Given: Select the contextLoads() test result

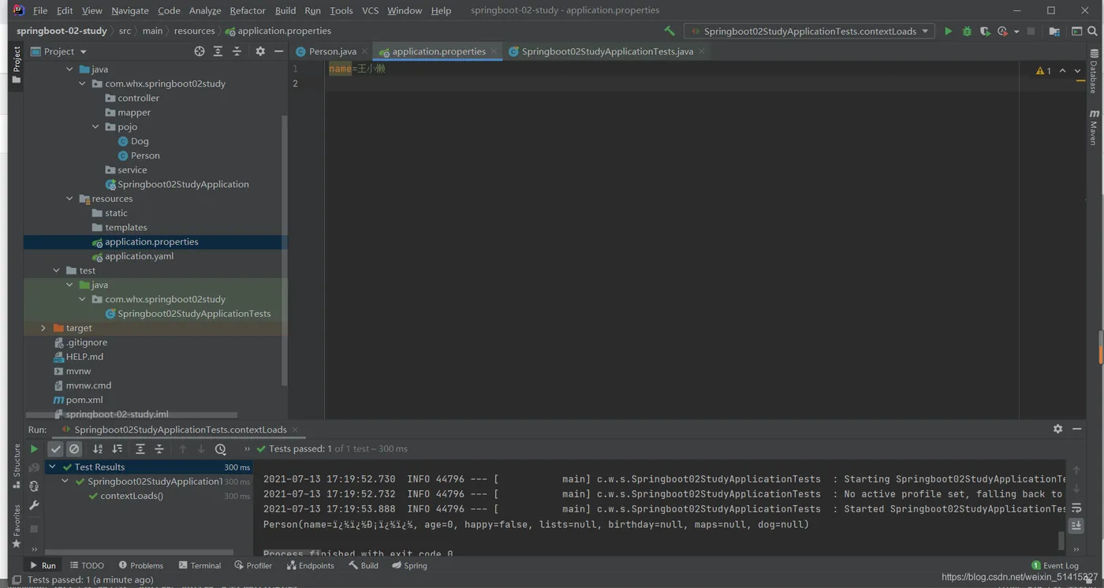Looking at the screenshot, I should [132, 496].
